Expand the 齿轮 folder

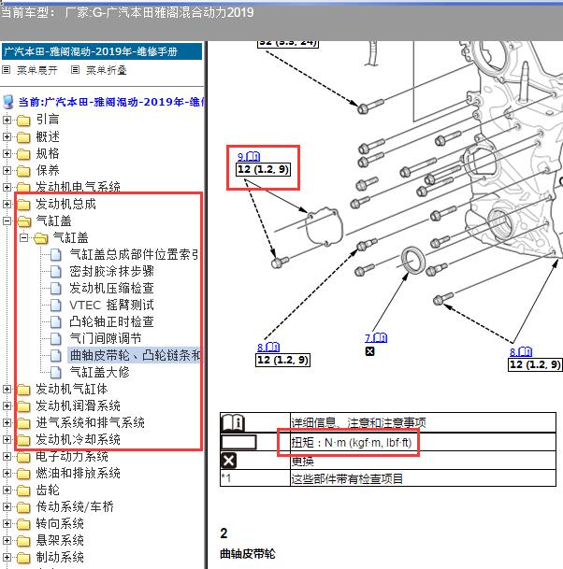coord(7,490)
